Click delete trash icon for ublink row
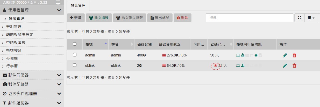The width and height of the screenshot is (320, 107). (294, 65)
